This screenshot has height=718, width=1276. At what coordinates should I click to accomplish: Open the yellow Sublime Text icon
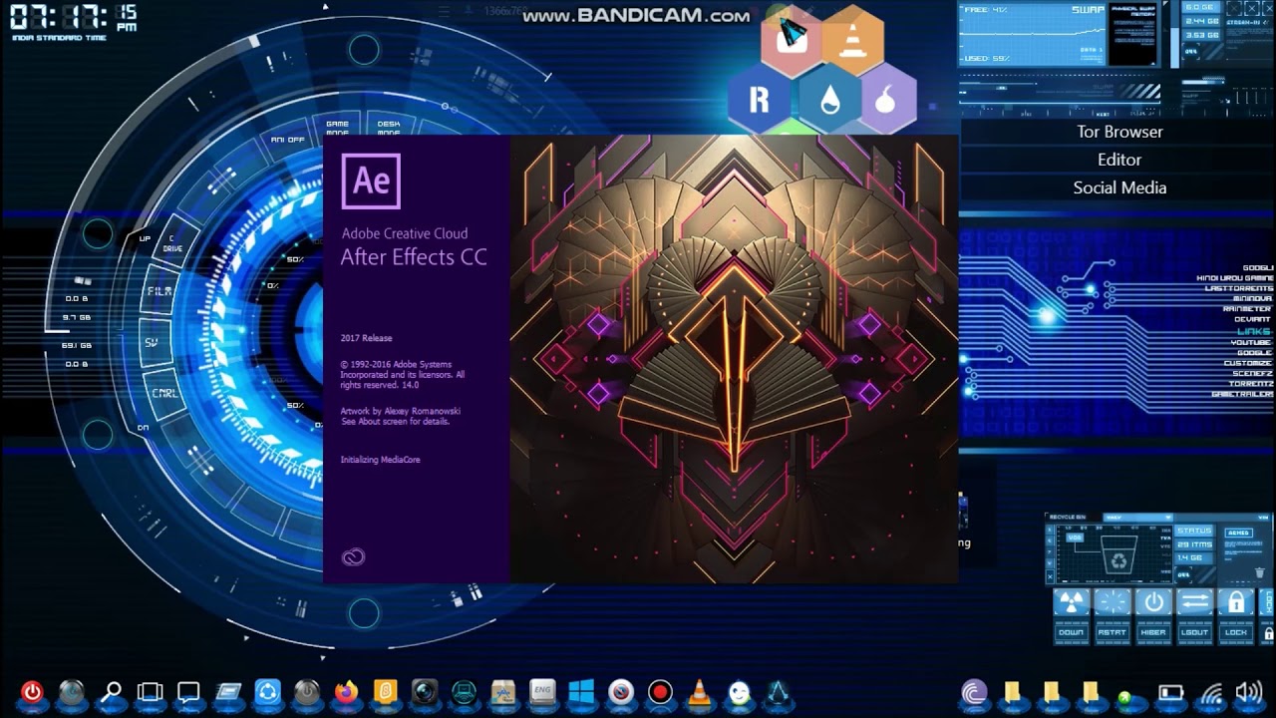pos(385,692)
